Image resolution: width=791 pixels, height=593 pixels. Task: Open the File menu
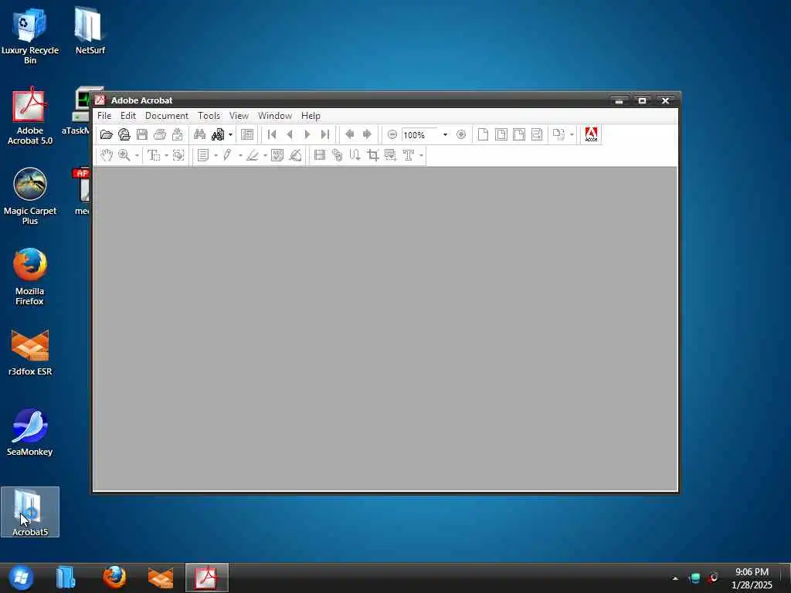(104, 116)
